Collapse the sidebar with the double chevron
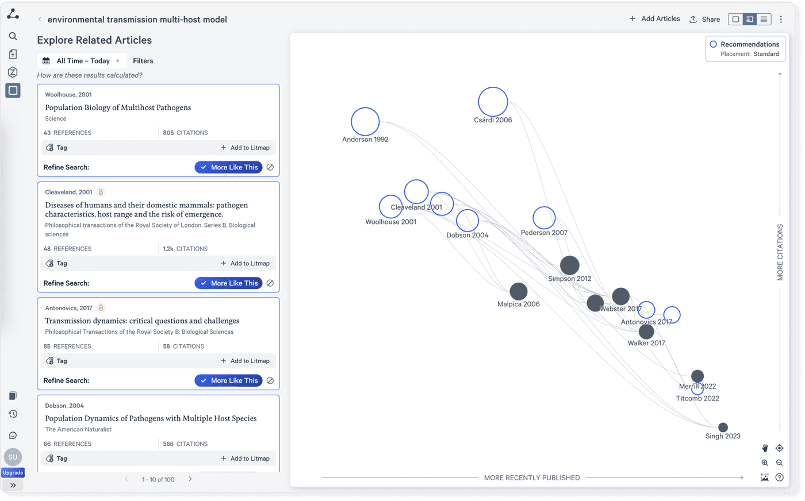 [x=13, y=485]
